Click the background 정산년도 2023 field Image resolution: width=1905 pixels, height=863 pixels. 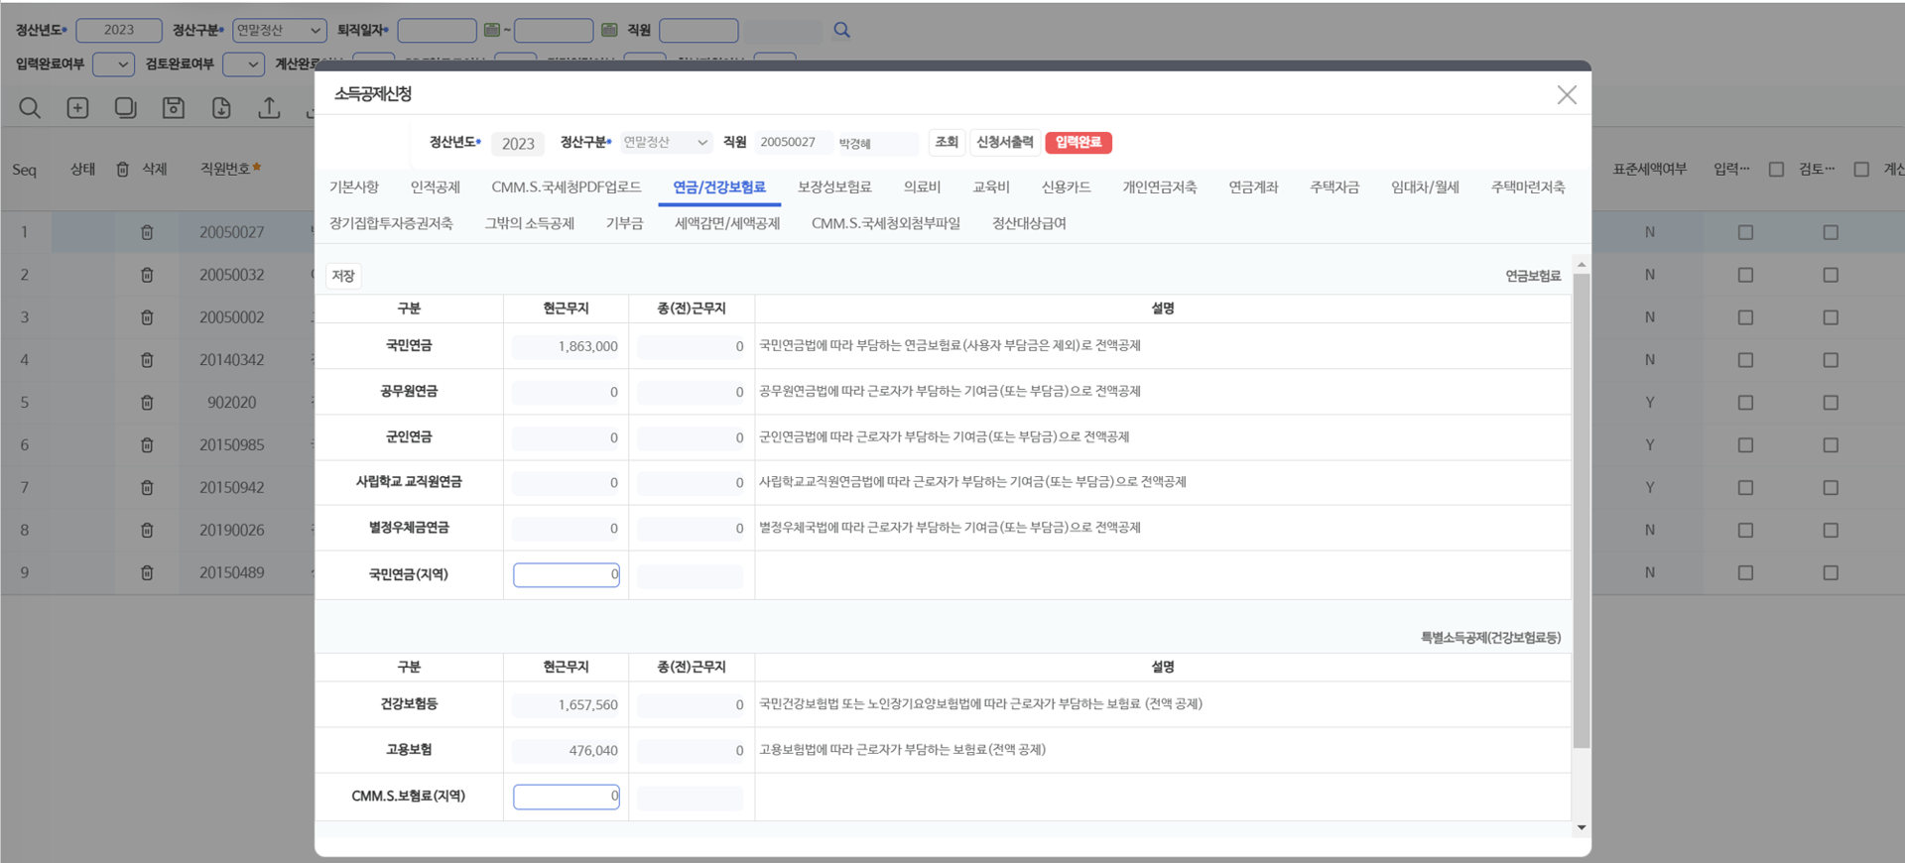point(119,30)
